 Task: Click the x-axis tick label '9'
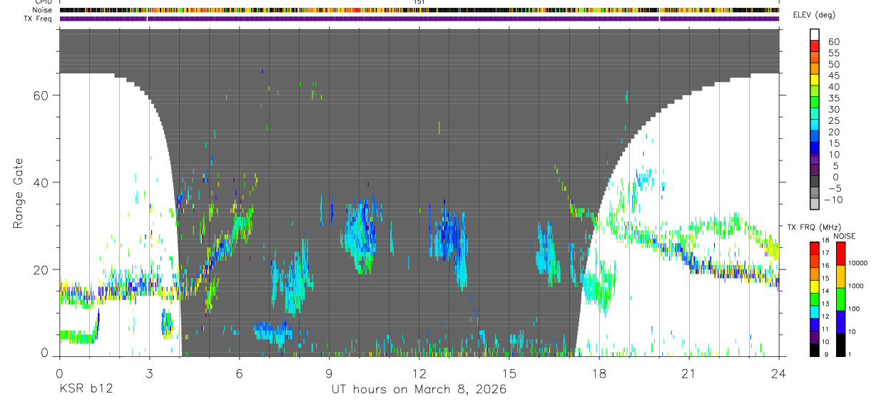click(329, 373)
